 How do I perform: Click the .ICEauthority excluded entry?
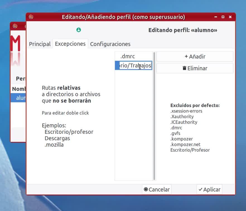coord(184,122)
